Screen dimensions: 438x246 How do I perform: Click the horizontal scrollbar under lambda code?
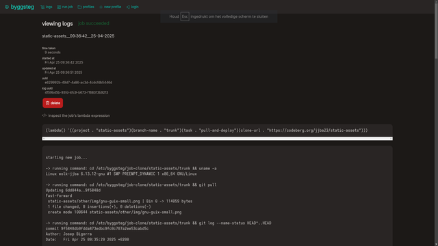pos(218,139)
